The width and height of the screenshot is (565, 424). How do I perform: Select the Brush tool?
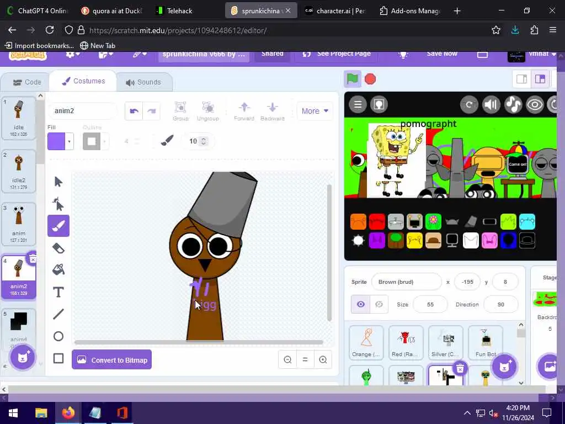point(58,226)
